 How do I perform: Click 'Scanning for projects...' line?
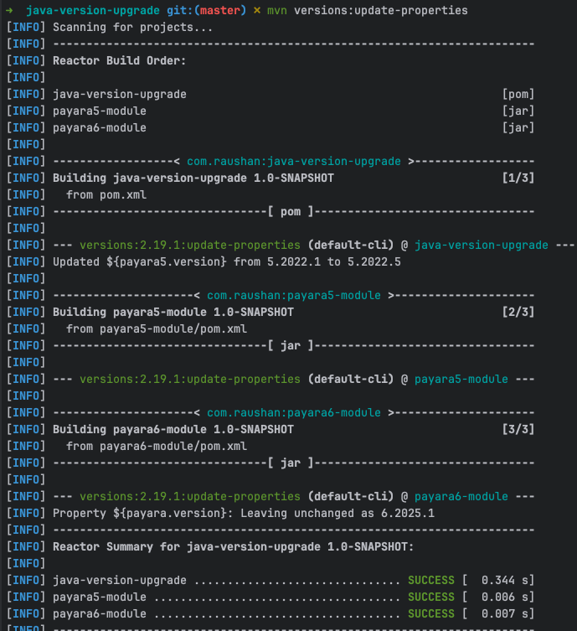click(132, 28)
